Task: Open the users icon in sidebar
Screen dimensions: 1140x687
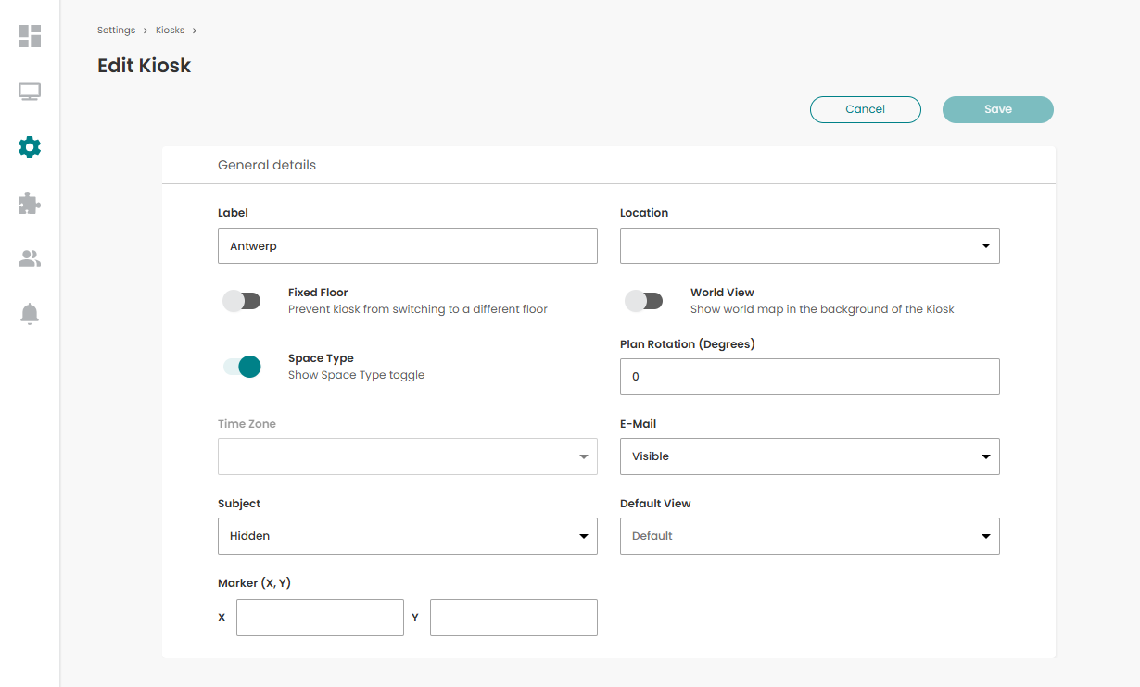Action: (30, 258)
